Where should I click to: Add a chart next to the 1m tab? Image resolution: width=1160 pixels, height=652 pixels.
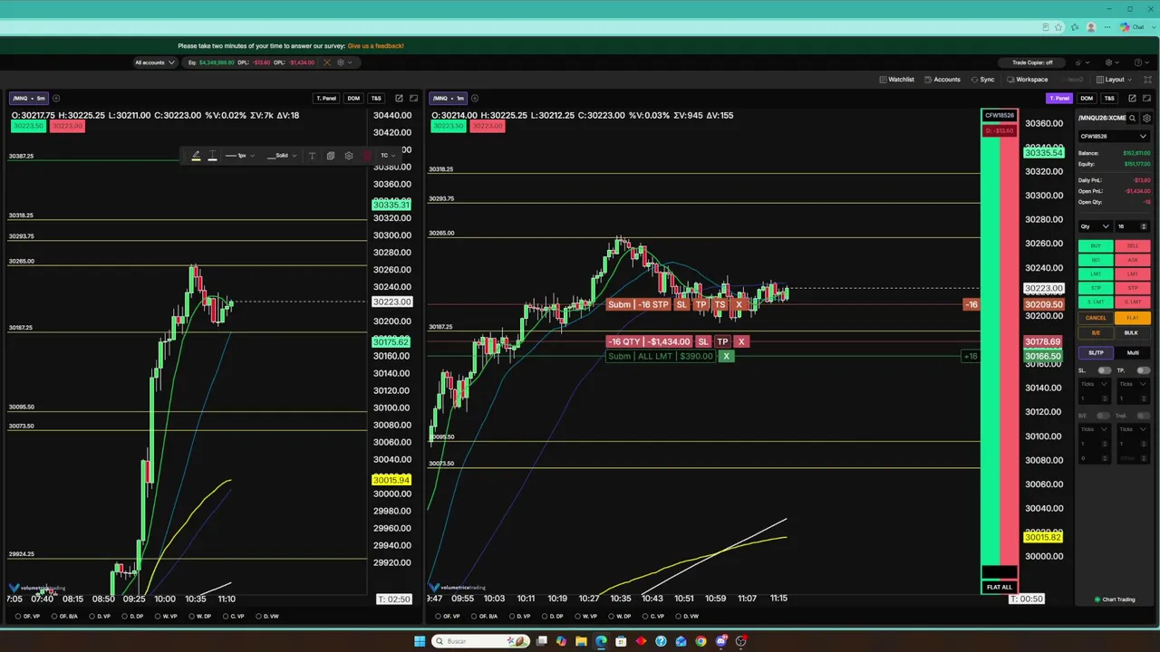pyautogui.click(x=475, y=98)
